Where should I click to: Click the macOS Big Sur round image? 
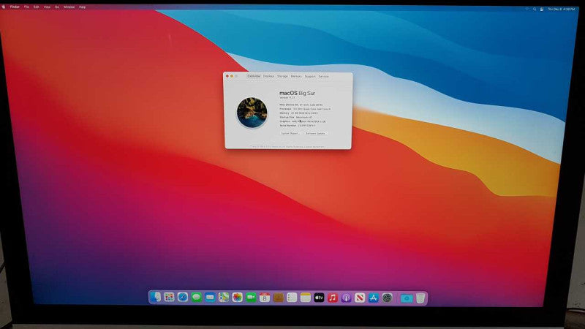tap(252, 113)
